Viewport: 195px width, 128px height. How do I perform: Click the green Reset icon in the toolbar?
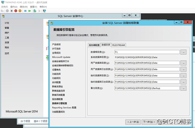pos(30,11)
